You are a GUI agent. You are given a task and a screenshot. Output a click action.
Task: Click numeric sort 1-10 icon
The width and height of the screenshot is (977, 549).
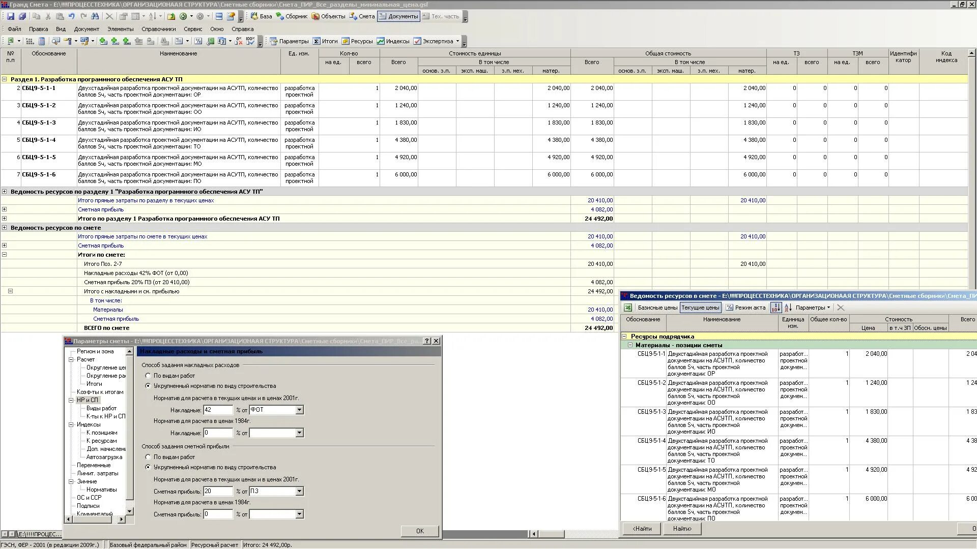pos(775,308)
